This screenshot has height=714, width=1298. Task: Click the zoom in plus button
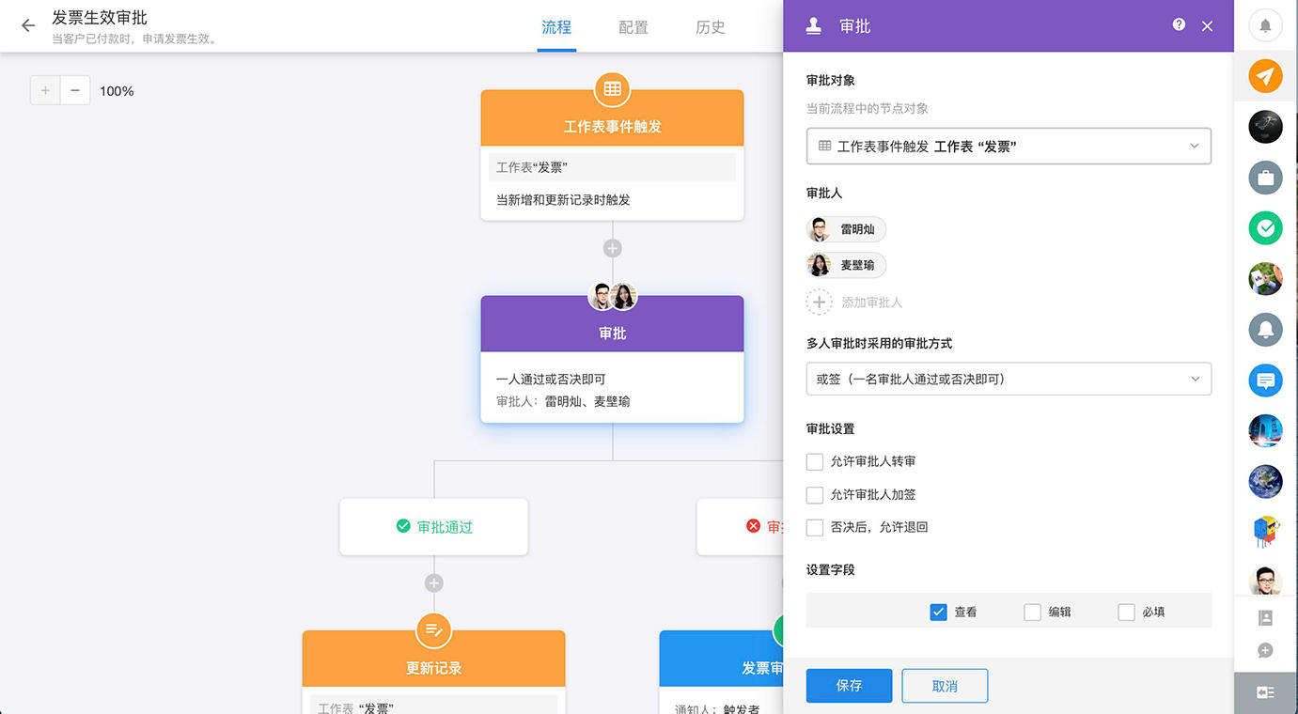pyautogui.click(x=45, y=91)
